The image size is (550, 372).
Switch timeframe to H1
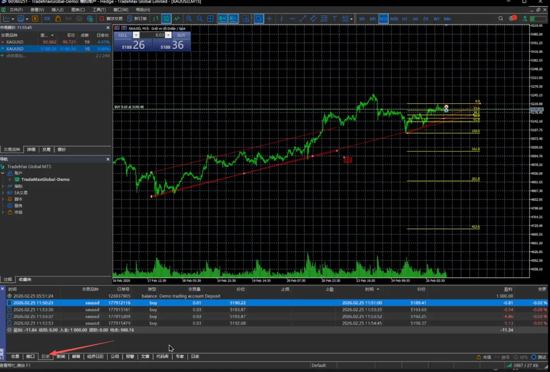tap(404, 19)
